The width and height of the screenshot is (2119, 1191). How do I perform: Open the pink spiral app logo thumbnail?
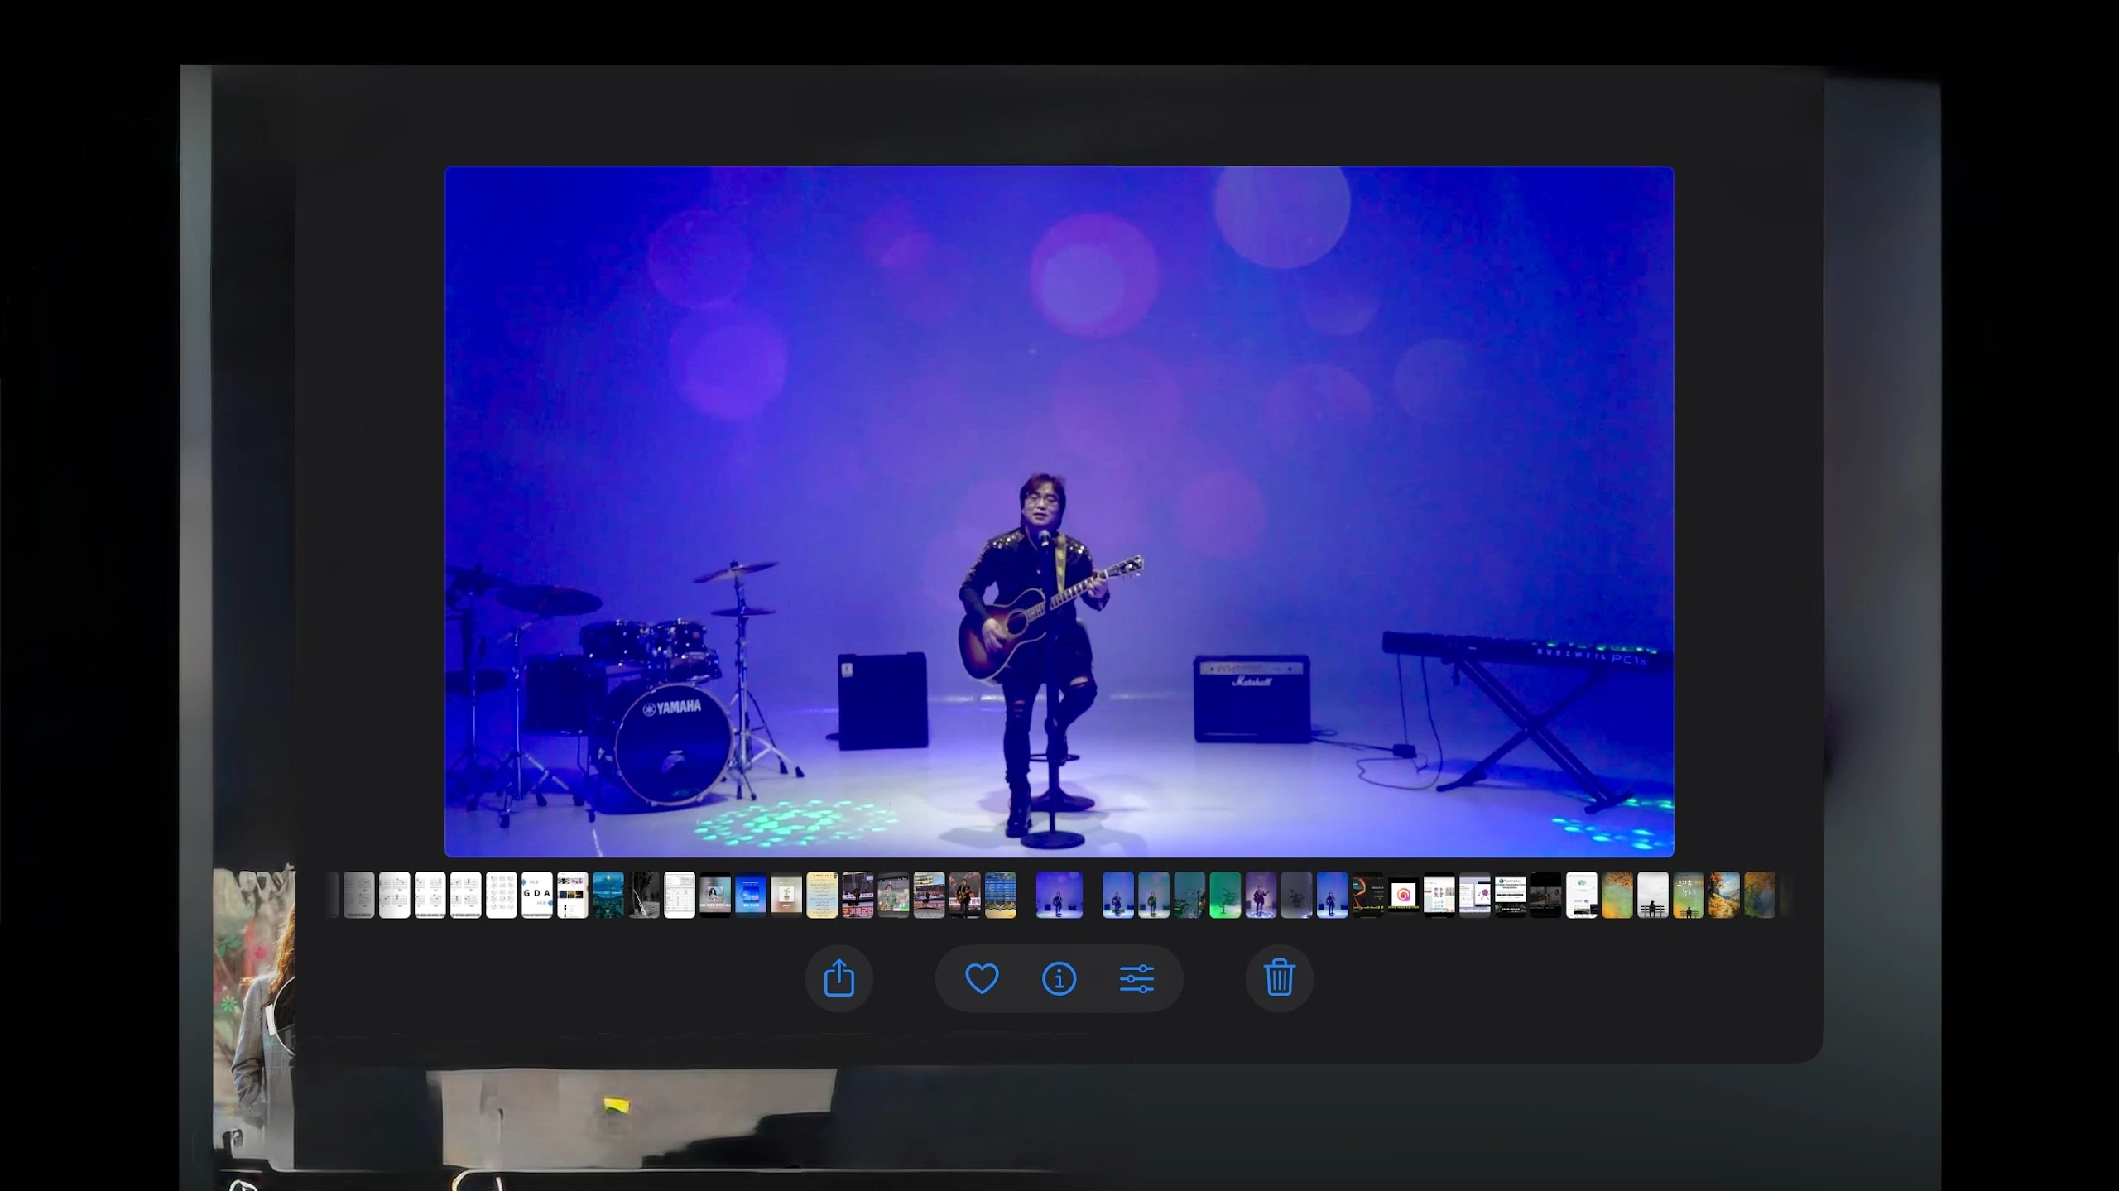click(x=1404, y=895)
